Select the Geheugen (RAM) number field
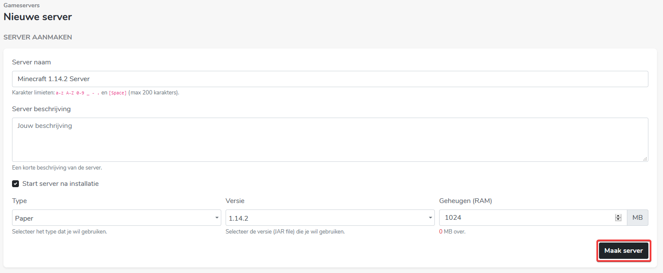Viewport: 663px width, 273px height. [x=524, y=218]
